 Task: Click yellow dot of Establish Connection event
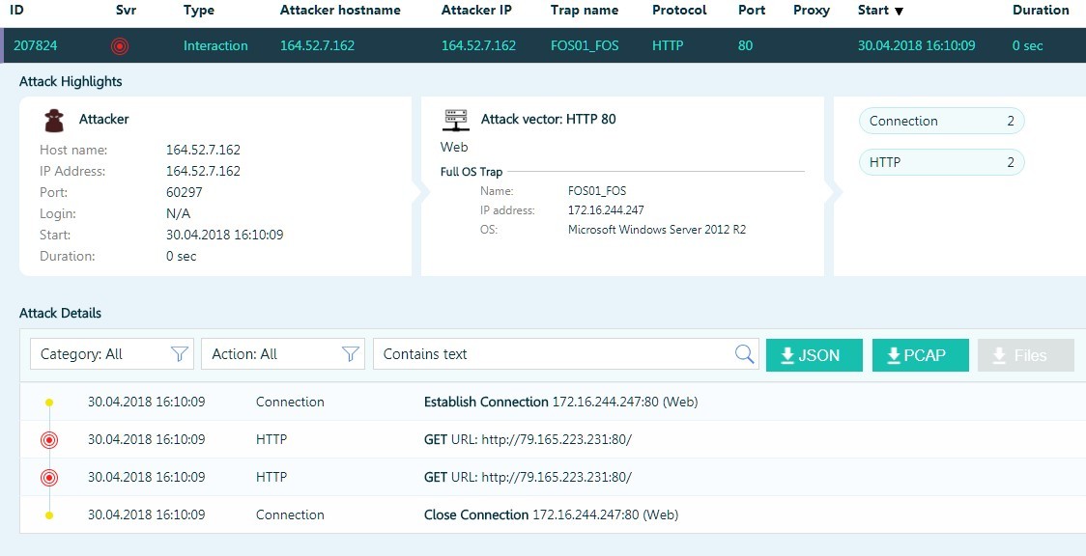click(49, 403)
